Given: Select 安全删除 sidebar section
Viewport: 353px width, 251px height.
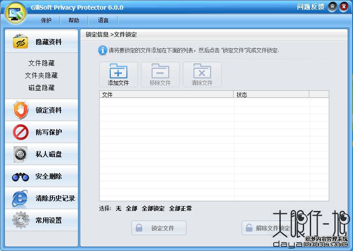Looking at the screenshot, I should [x=41, y=176].
